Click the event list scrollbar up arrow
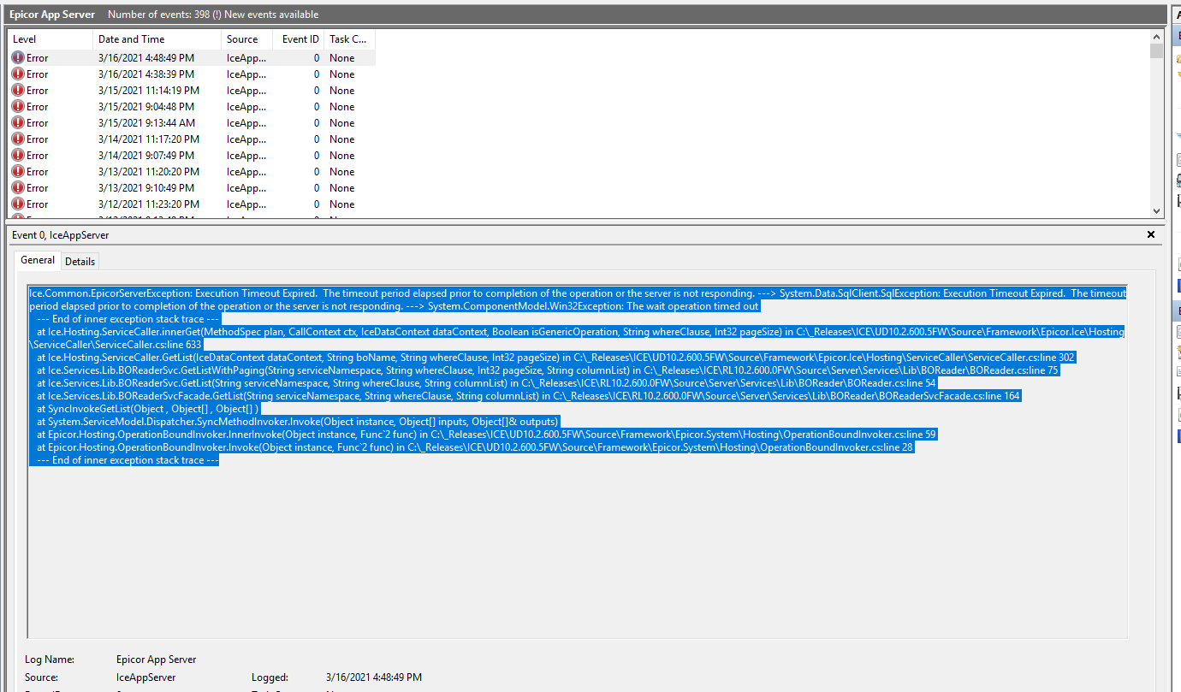 coord(1157,36)
